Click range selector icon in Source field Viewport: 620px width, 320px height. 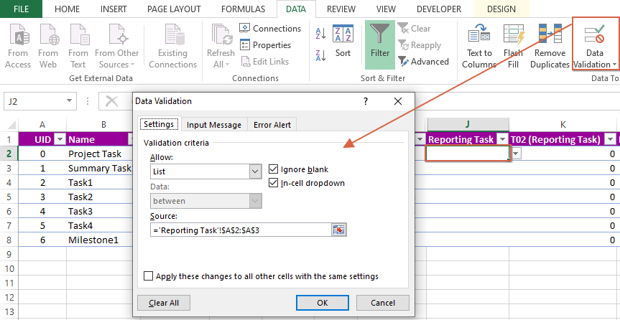coord(338,230)
